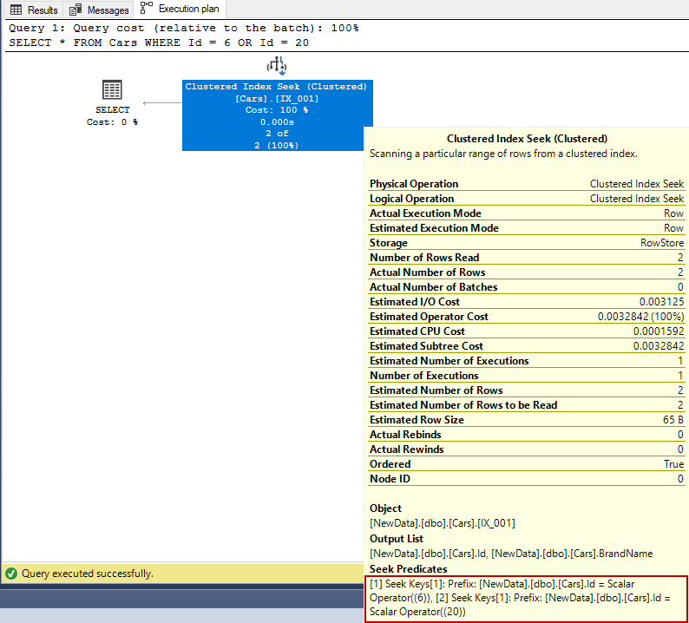This screenshot has height=623, width=689.
Task: Click the tooltip title Clustered Index Seek (Clustered)
Action: 527,139
